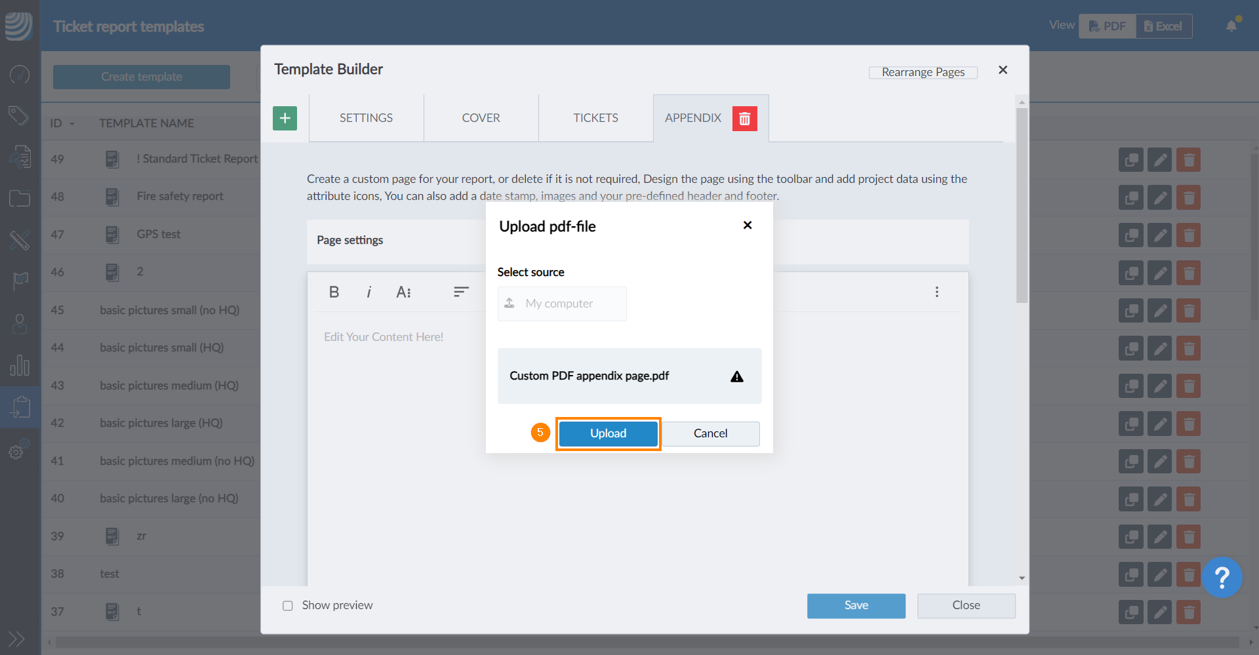Screen dimensions: 1259x655
Task: Delete the Appendix page with red trash icon
Action: (x=744, y=119)
